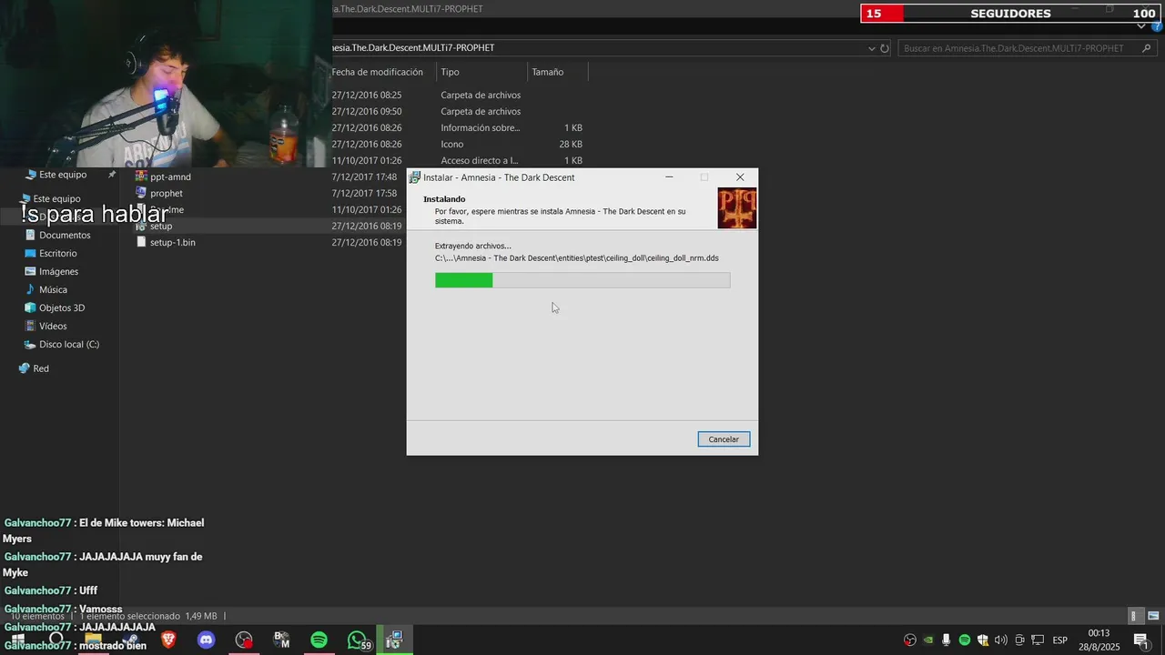
Task: Open the notification center icon
Action: [x=1140, y=640]
